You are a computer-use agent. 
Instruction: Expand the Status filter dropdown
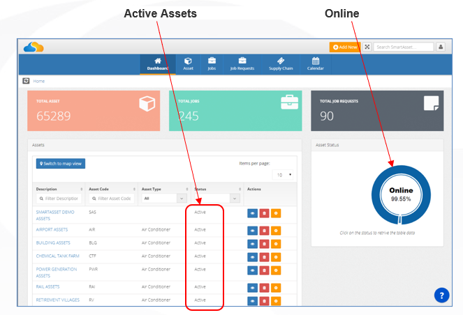click(217, 199)
